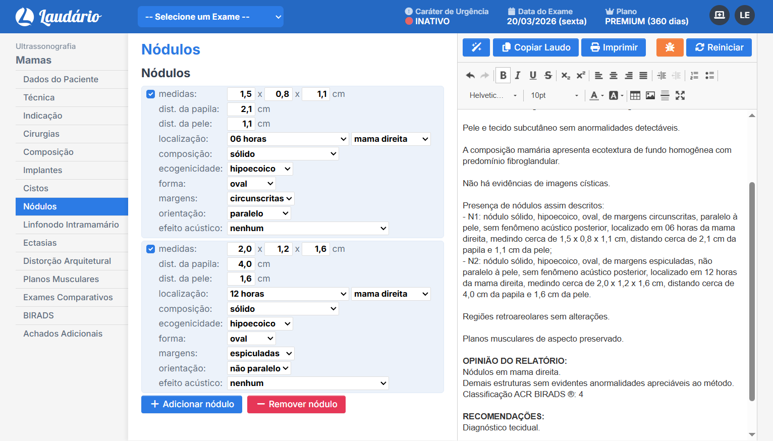Click Copiar Laudo button
This screenshot has width=773, height=441.
point(536,47)
